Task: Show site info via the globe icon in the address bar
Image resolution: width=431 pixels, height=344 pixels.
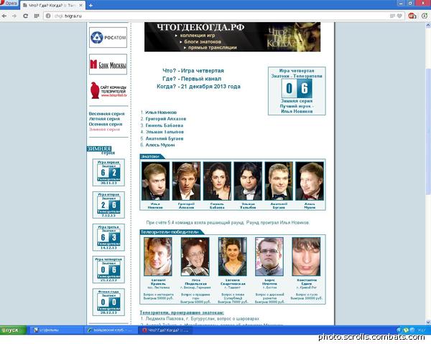Action: point(48,16)
